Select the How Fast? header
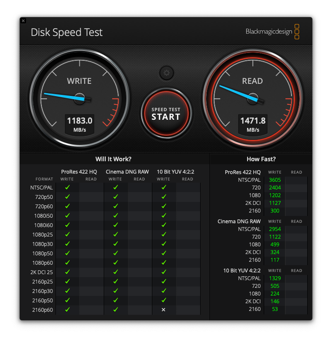 tap(261, 159)
